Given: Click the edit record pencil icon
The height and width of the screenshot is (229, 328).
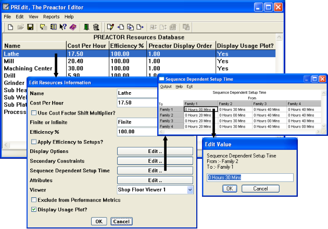Looking at the screenshot, I should (x=110, y=27).
